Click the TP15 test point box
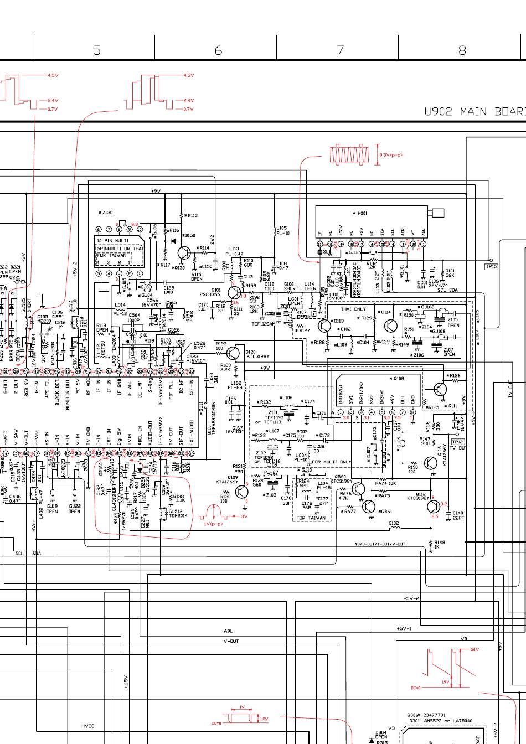The height and width of the screenshot is (744, 526). click(492, 267)
